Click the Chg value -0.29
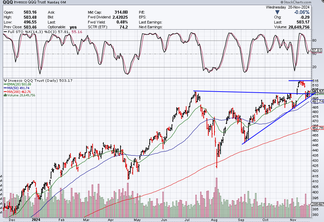The height and width of the screenshot is (222, 324). click(305, 17)
